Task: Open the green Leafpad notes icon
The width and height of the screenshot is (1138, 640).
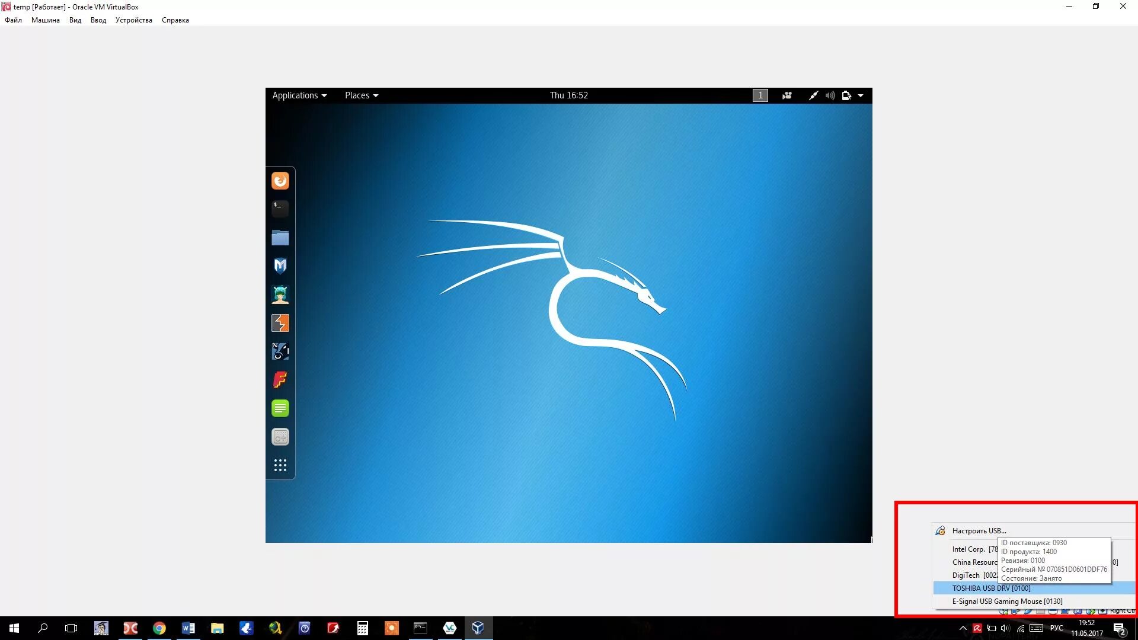Action: click(280, 408)
